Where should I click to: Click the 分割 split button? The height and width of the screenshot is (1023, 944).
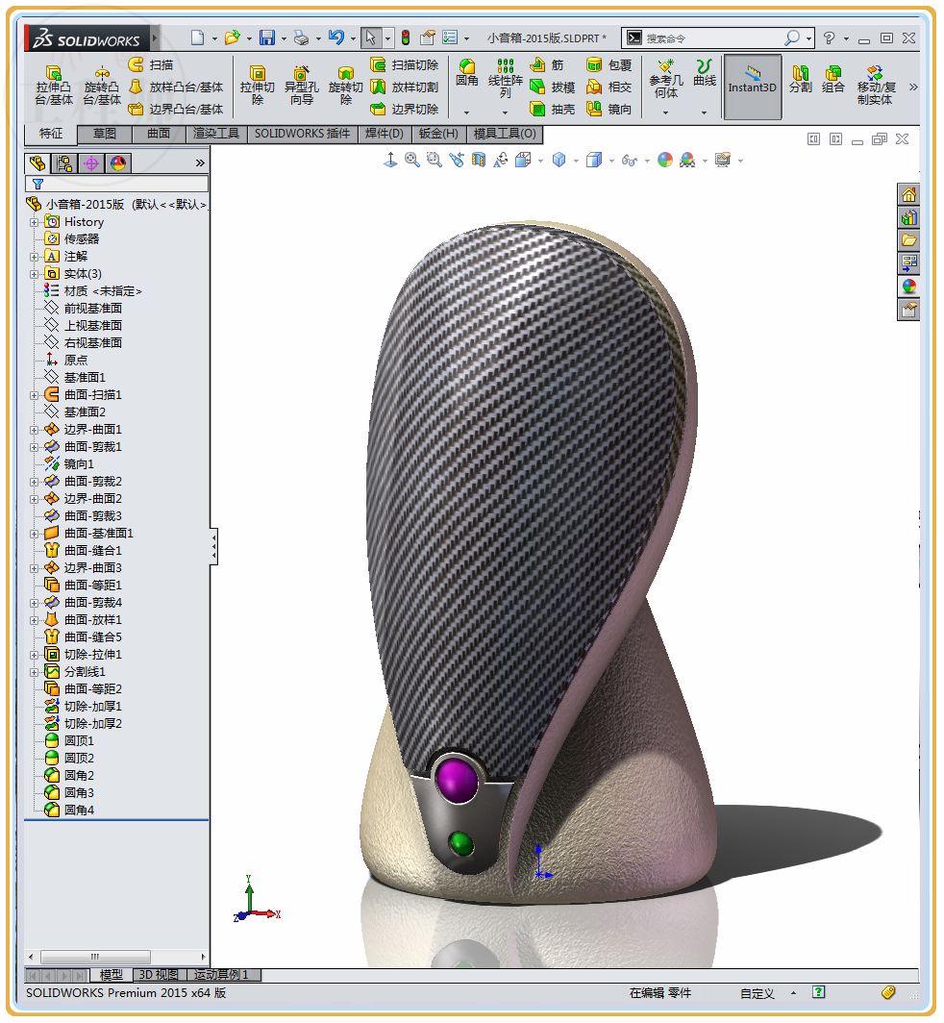click(x=799, y=84)
